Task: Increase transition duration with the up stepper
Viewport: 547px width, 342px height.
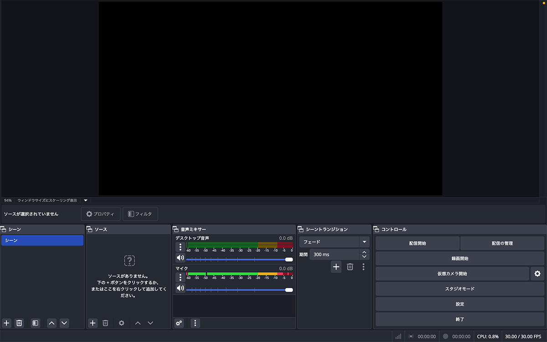Action: tap(364, 252)
